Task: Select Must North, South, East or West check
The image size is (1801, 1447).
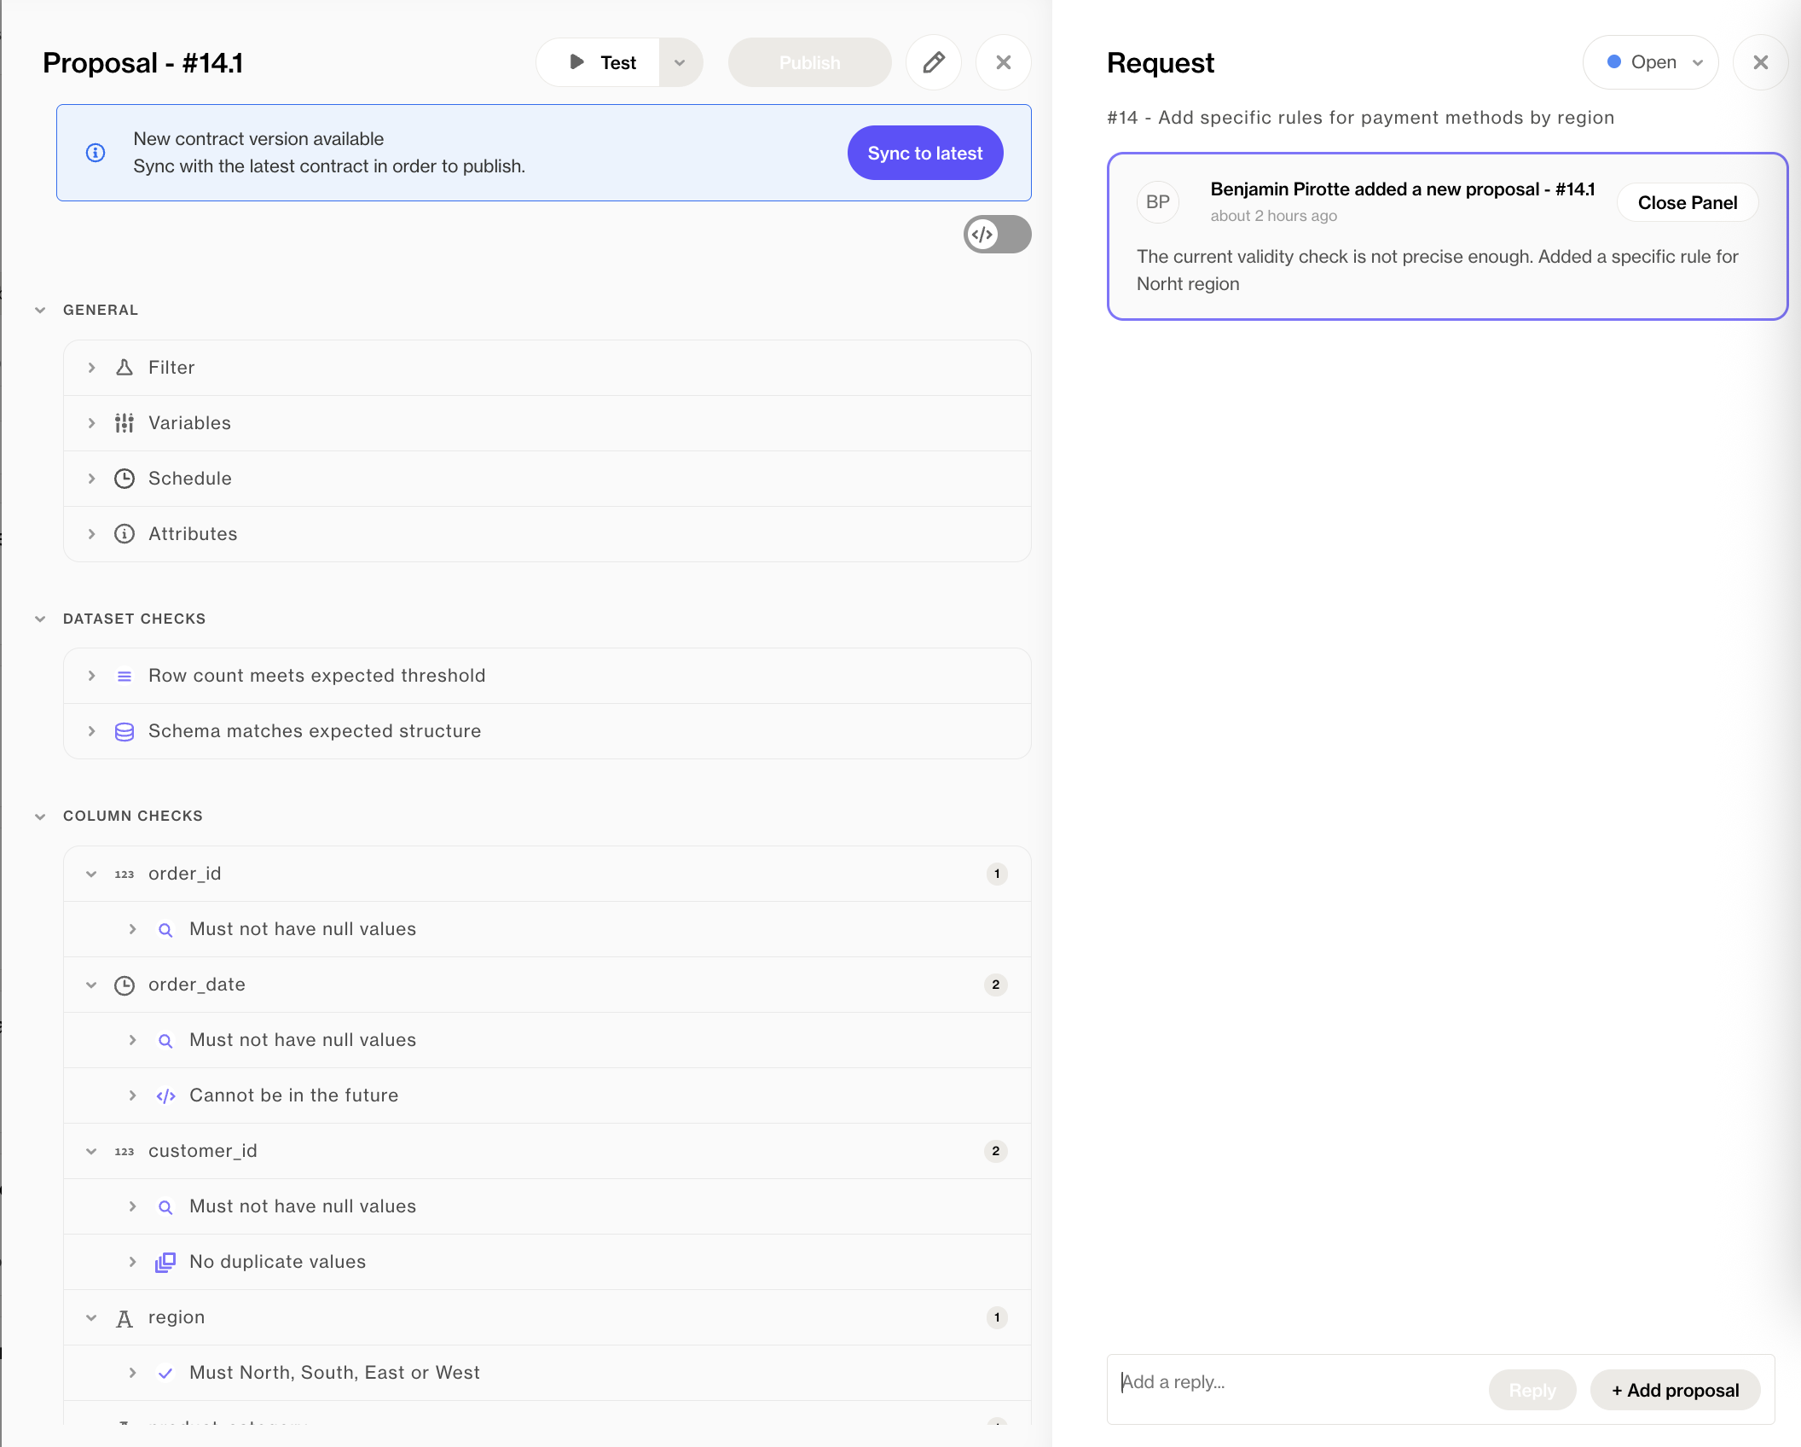Action: 334,1373
